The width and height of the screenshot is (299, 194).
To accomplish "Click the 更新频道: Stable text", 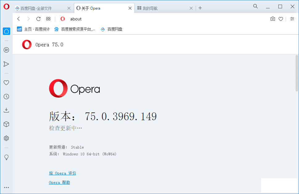I will click(66, 147).
